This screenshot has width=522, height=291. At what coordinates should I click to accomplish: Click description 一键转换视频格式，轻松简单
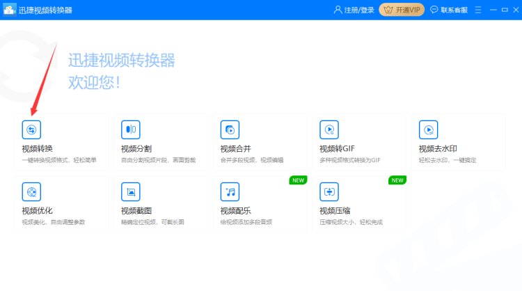[59, 160]
